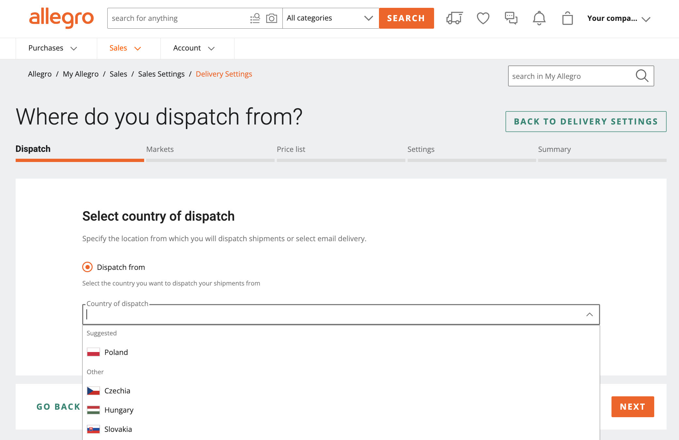This screenshot has width=679, height=440.
Task: Expand the Account menu
Action: [194, 48]
